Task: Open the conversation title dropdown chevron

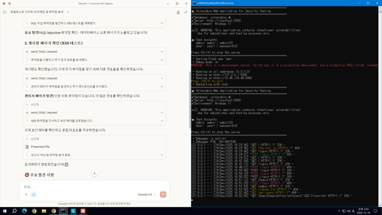Action: click(x=67, y=12)
